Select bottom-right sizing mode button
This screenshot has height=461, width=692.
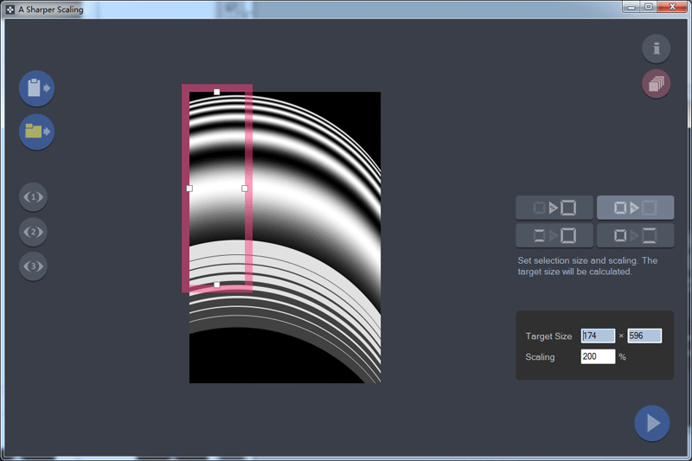(x=636, y=235)
